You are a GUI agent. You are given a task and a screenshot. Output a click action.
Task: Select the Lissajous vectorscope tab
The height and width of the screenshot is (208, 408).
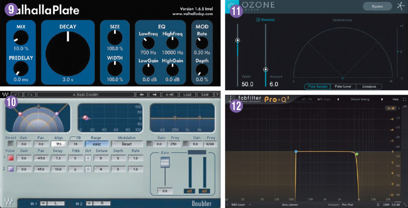tap(369, 86)
